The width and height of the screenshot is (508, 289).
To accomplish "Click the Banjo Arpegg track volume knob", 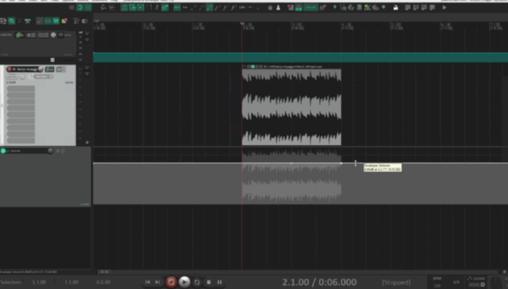I will (x=41, y=69).
